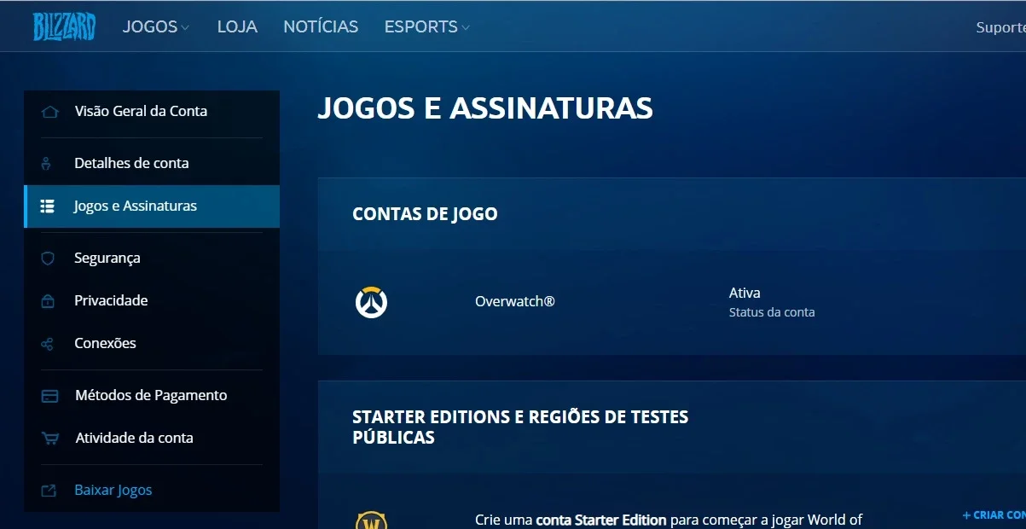This screenshot has width=1026, height=529.
Task: Select Jogos e Assinaturas in sidebar
Action: coord(152,206)
